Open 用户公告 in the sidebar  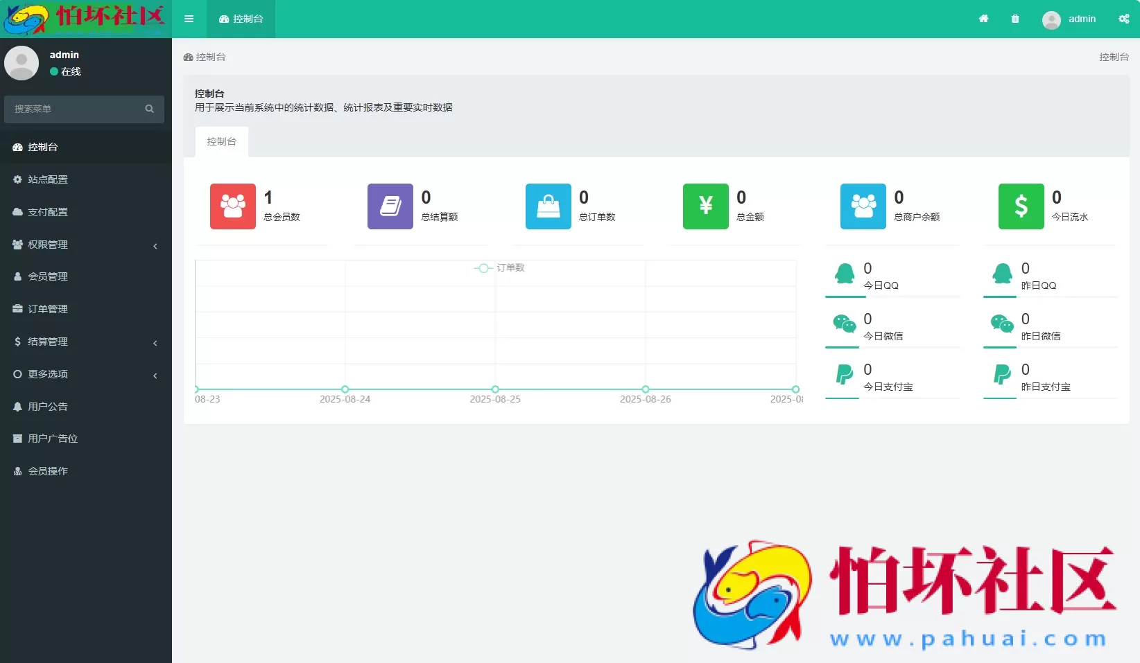click(x=48, y=407)
